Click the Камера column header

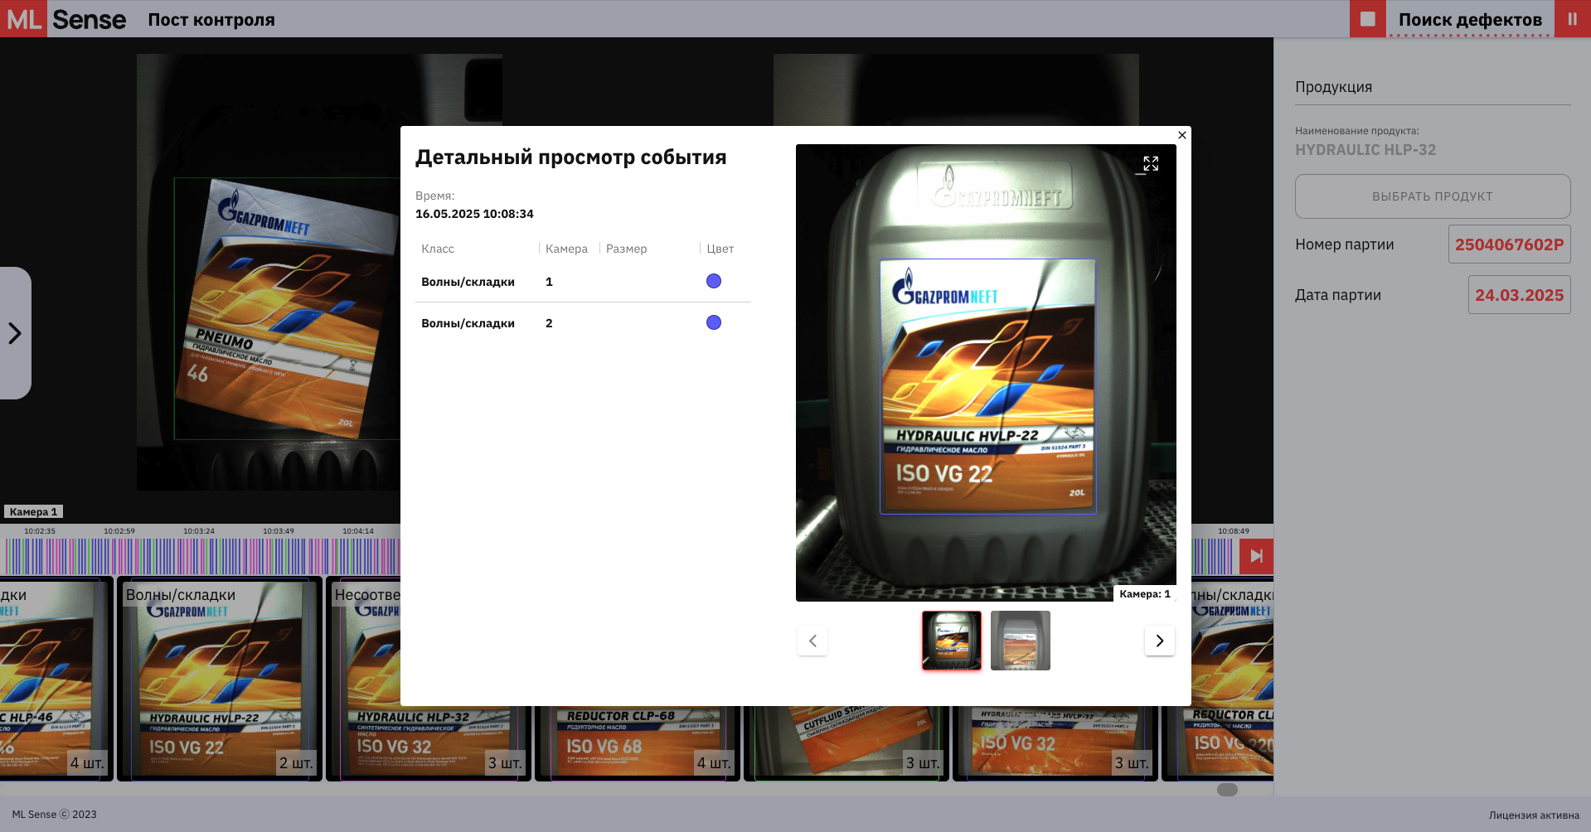coord(566,249)
